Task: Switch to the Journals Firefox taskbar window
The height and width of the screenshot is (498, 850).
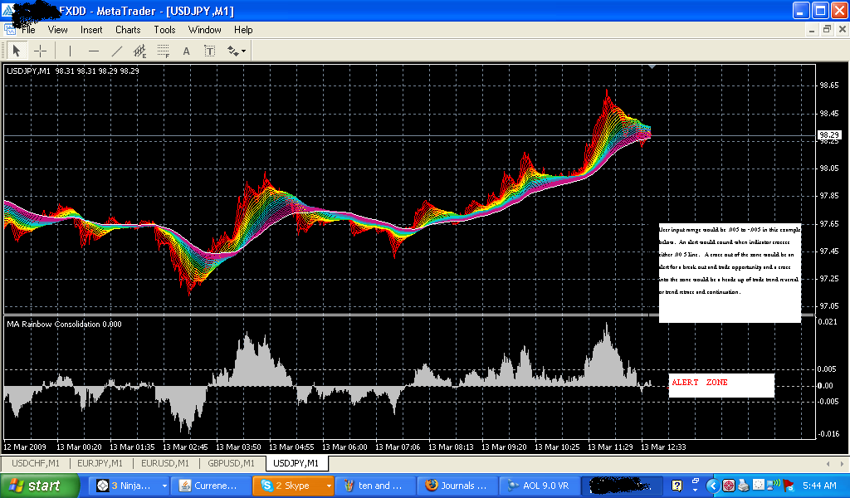Action: click(x=457, y=486)
